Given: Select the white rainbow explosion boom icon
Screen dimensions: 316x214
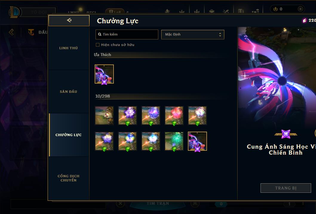Looking at the screenshot, I should click(x=197, y=116).
